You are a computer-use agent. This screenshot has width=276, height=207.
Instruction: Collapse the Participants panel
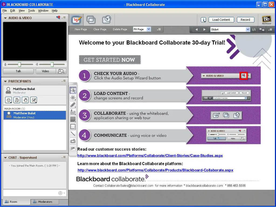pyautogui.click(x=5, y=81)
